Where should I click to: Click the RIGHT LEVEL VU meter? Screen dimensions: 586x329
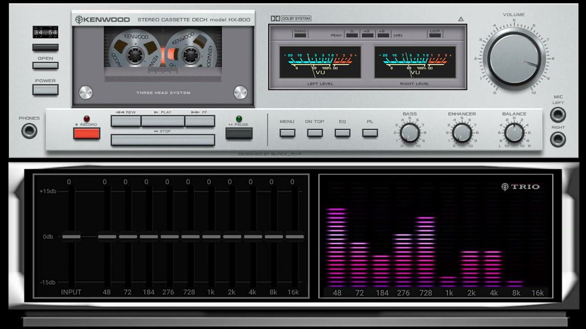(415, 62)
